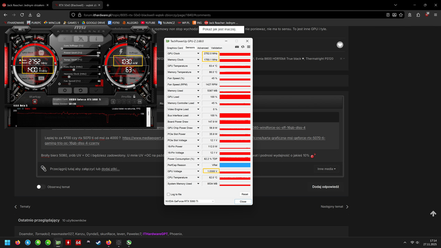Open Steam from the taskbar
The width and height of the screenshot is (441, 248).
(x=99, y=242)
